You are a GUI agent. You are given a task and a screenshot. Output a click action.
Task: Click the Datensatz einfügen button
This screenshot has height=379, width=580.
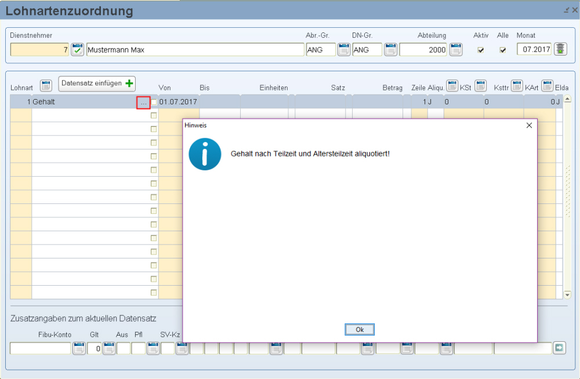[x=97, y=83]
